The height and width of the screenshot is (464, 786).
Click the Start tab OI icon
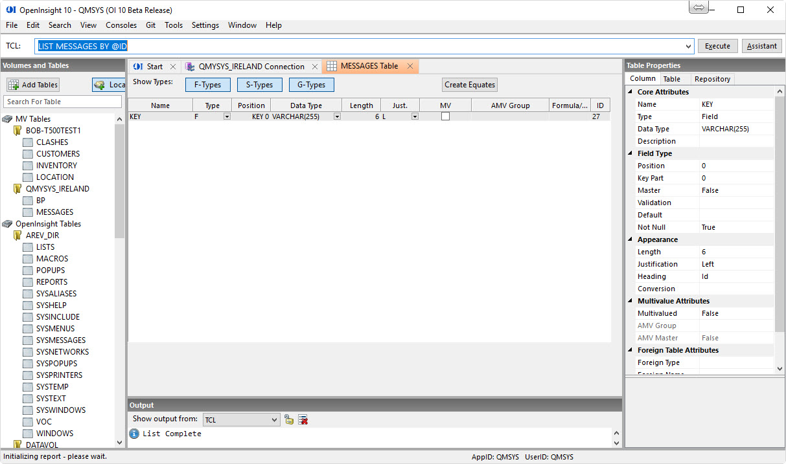[137, 67]
